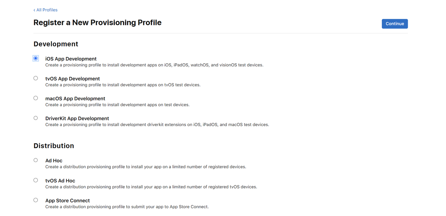Go back via All Profiles link
446x216 pixels.
[47, 10]
